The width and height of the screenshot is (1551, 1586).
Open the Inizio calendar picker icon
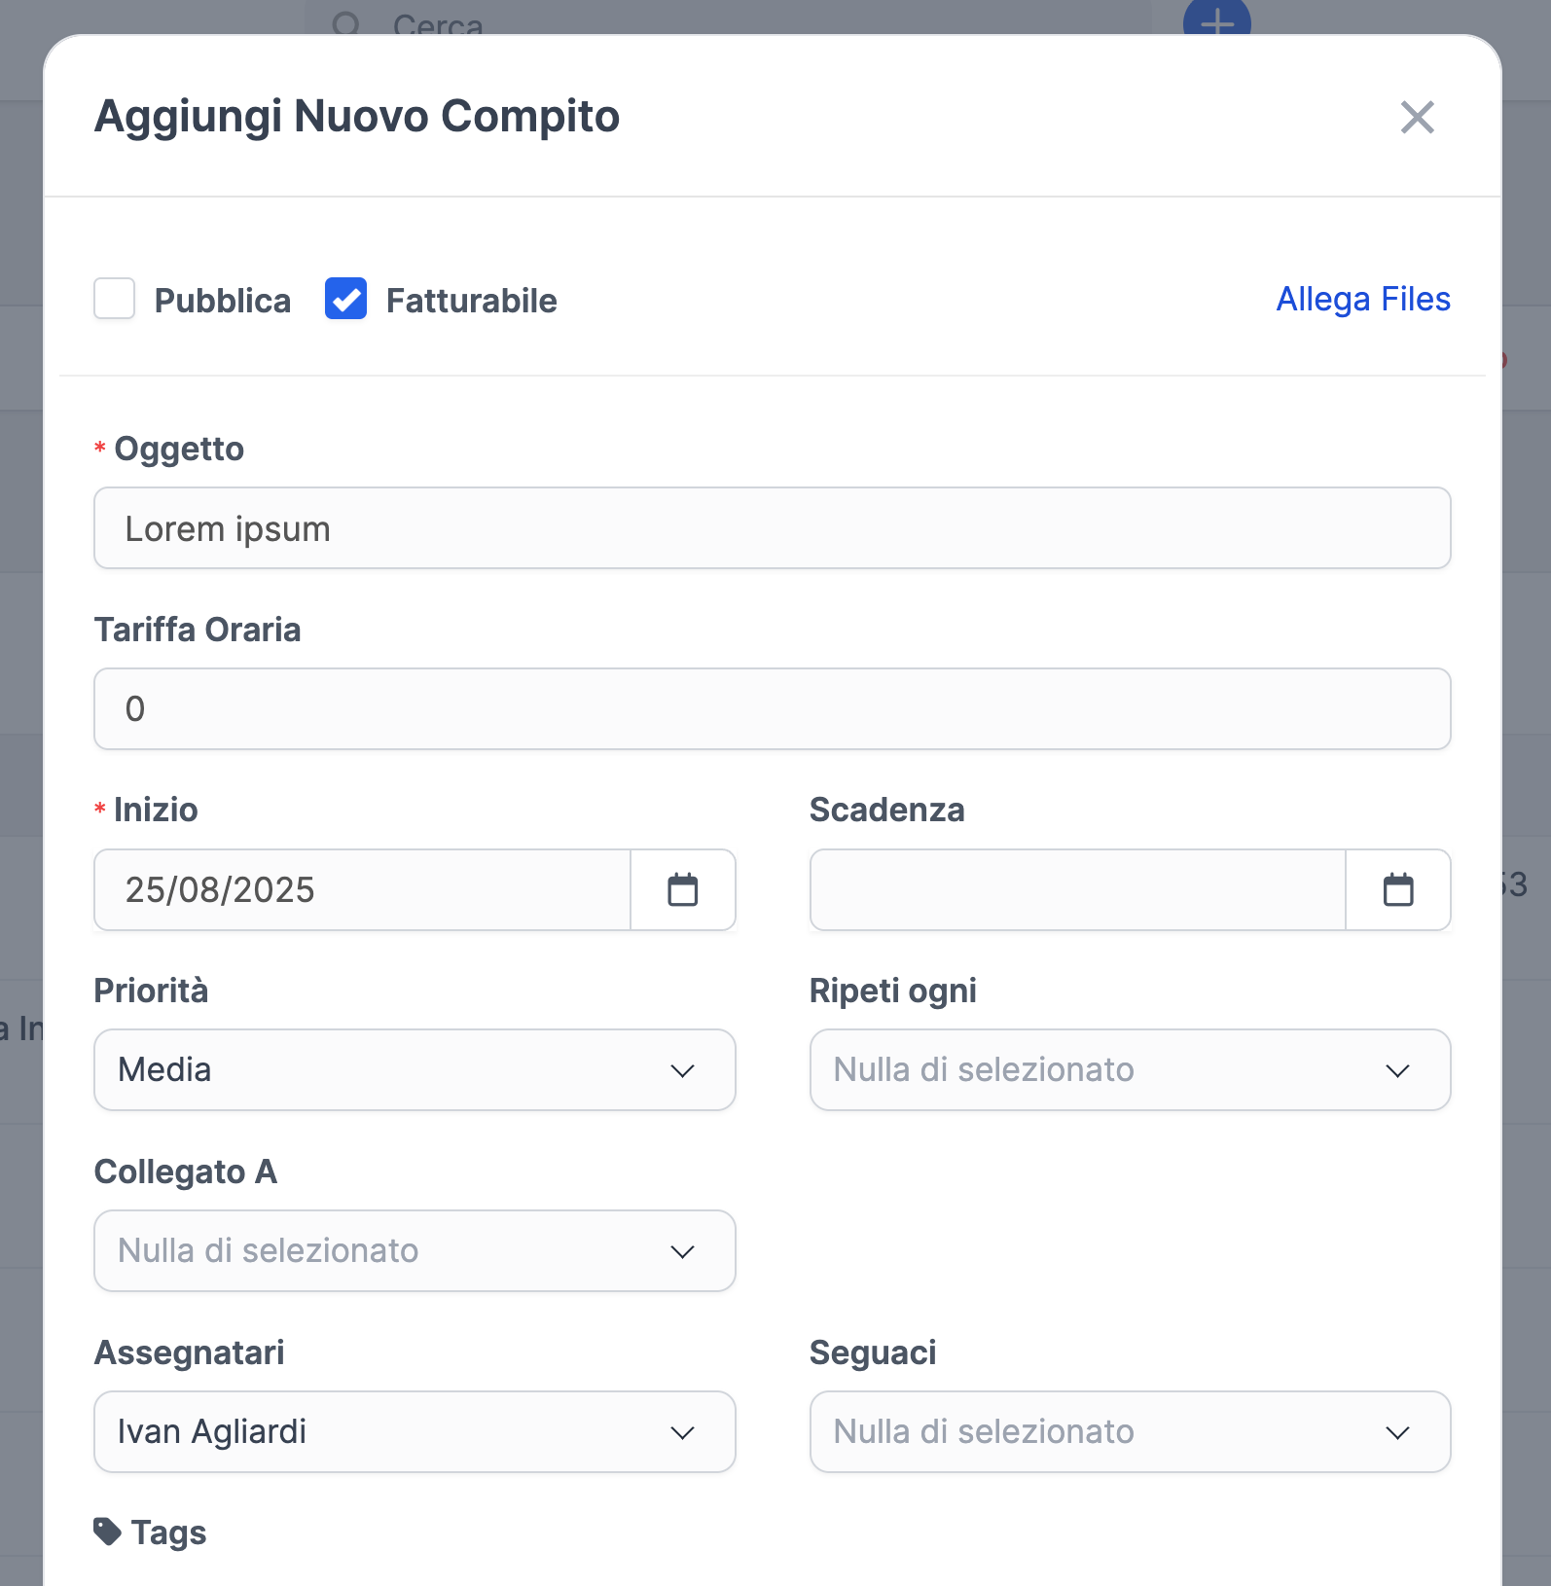(683, 889)
